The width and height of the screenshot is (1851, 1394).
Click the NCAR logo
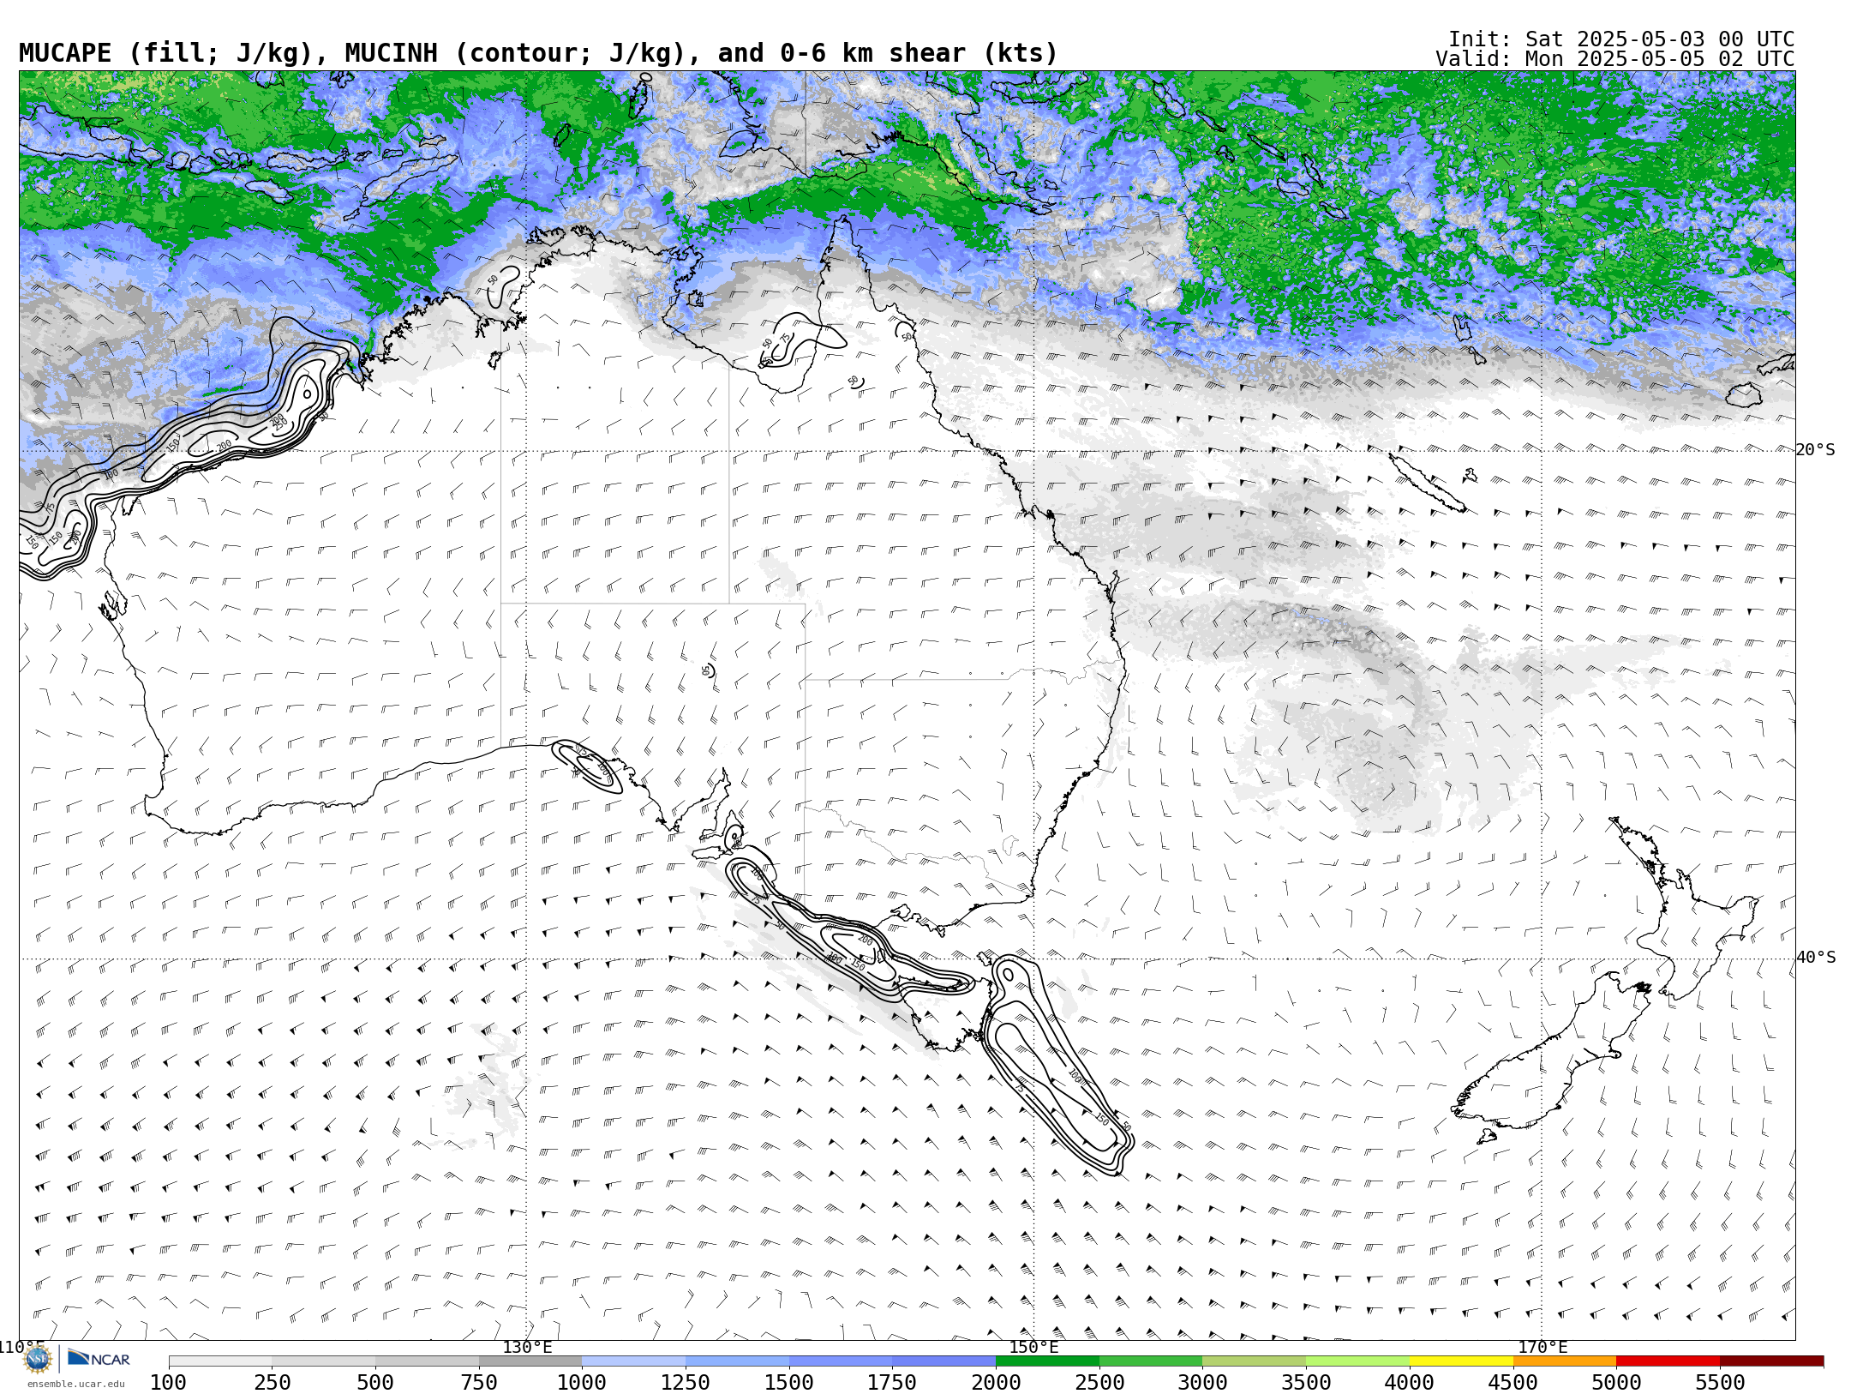99,1358
